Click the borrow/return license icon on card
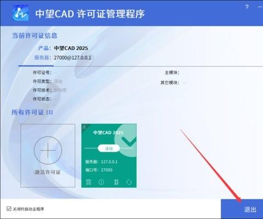Viewport: 263px width, 219px height. coord(116,182)
